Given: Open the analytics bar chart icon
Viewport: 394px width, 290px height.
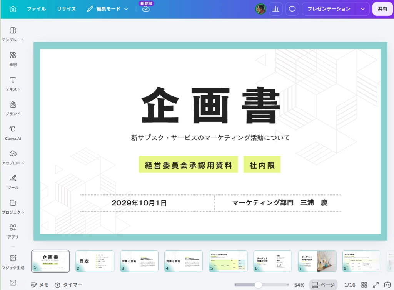Looking at the screenshot, I should coord(275,9).
